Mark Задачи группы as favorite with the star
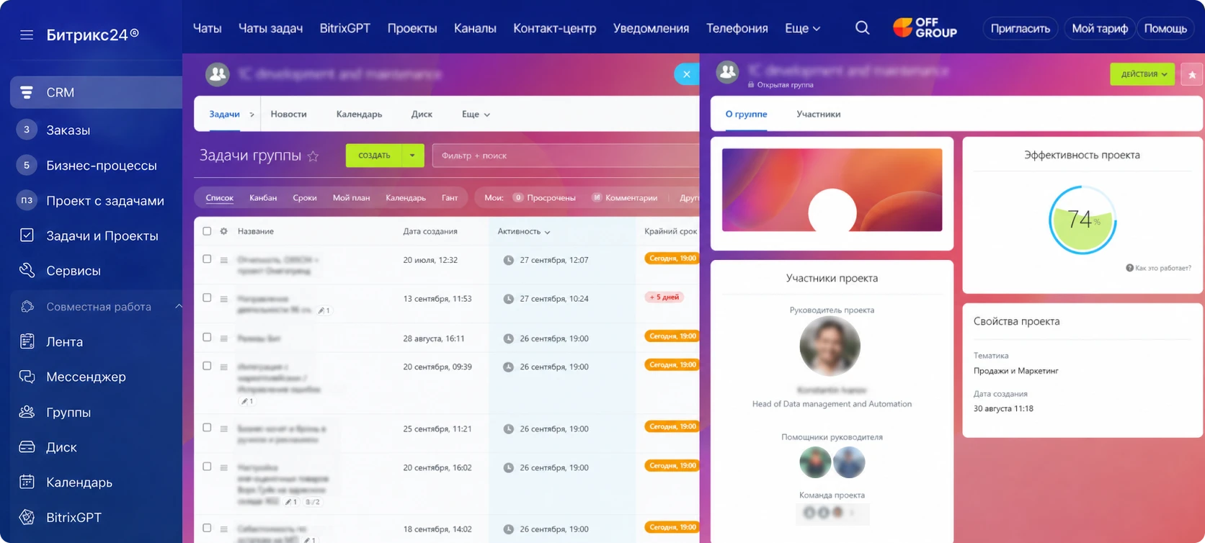Viewport: 1205px width, 543px height. [x=314, y=156]
